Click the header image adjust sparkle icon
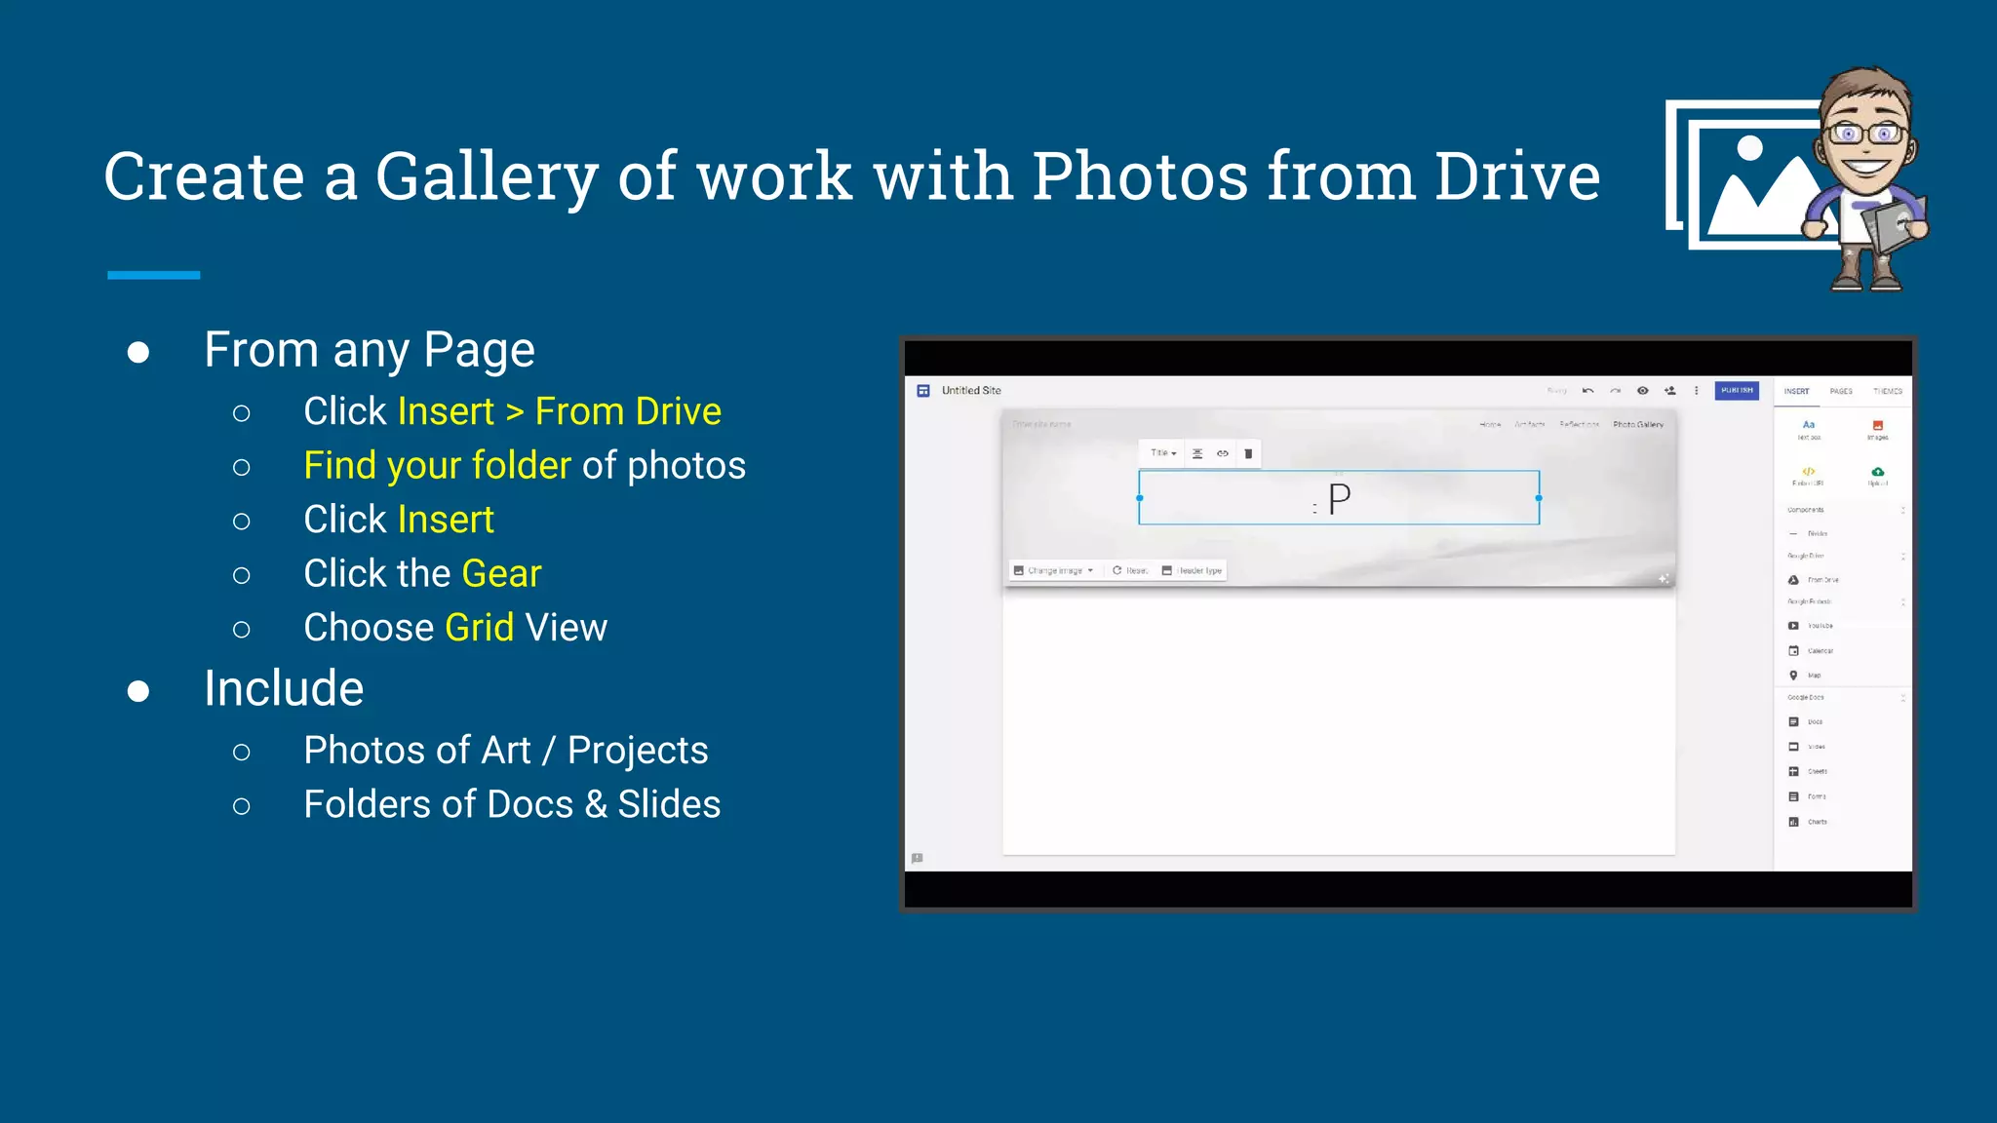 coord(1664,579)
